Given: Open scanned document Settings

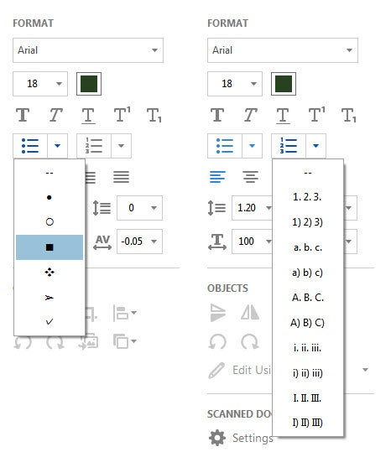Looking at the screenshot, I should [x=241, y=438].
